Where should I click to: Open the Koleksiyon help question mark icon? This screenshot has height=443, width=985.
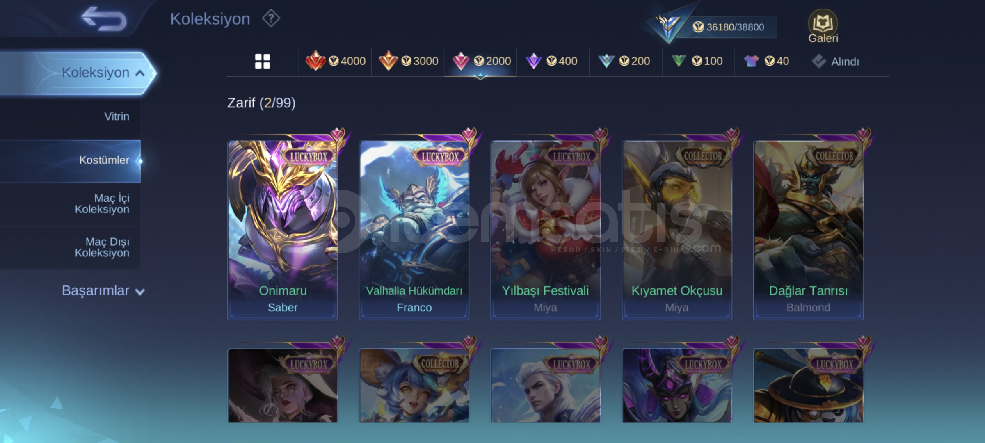[271, 18]
